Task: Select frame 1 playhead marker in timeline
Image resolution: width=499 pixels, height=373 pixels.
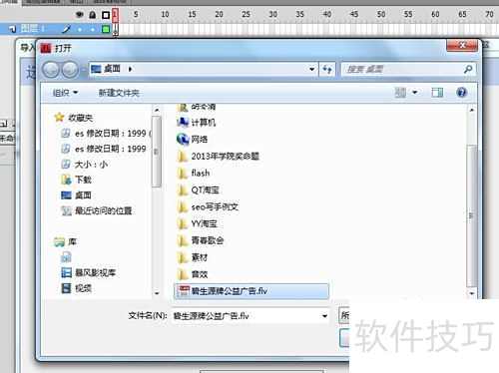Action: (115, 15)
